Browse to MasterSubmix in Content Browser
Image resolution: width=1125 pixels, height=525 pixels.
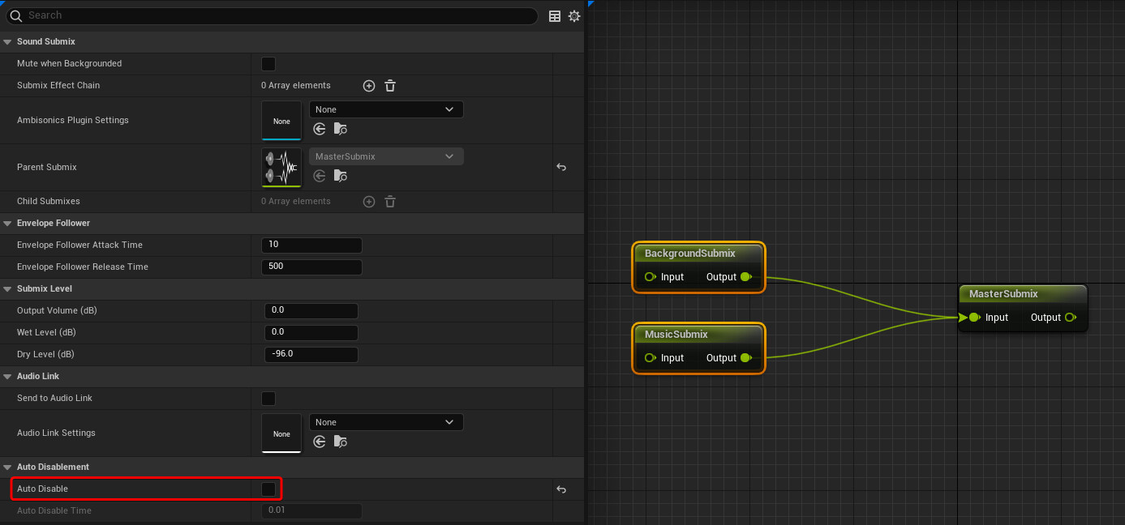(x=340, y=176)
